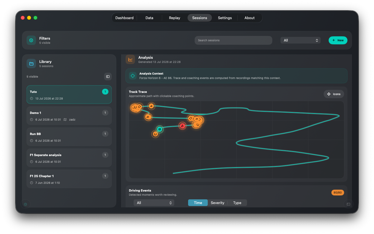Click the clock icon in the Run BB session

(32, 141)
